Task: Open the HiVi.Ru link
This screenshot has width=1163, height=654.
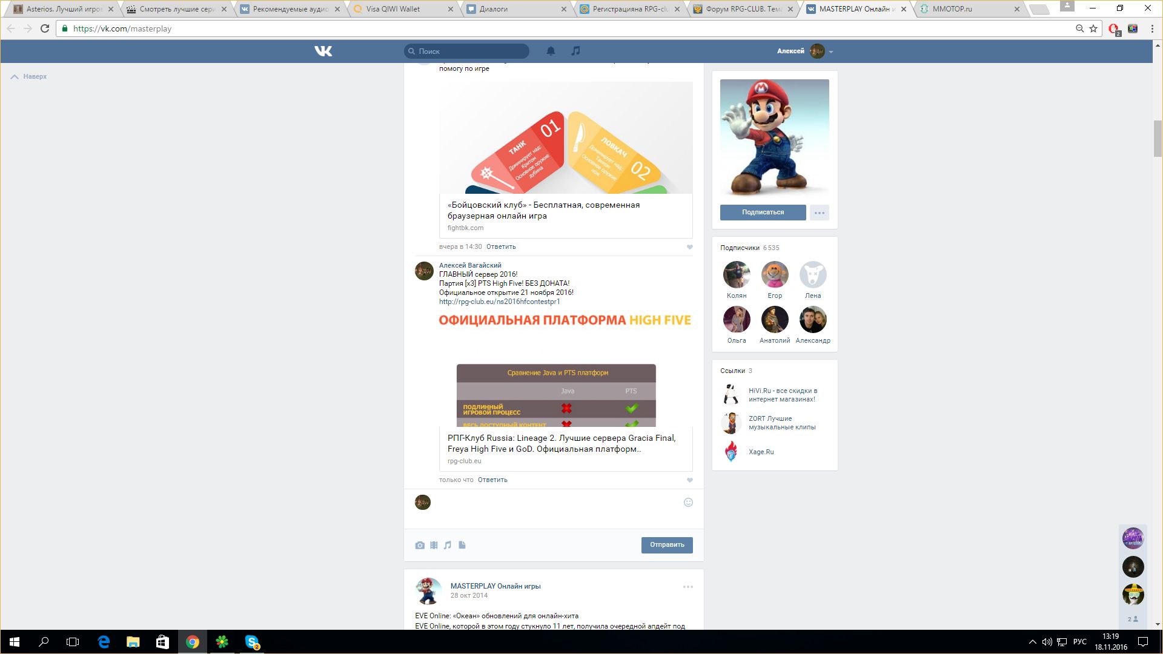Action: click(x=783, y=395)
